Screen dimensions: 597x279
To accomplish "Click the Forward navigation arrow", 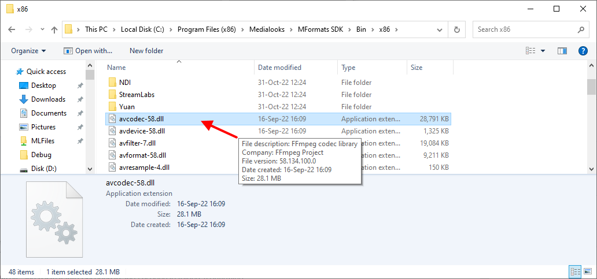I will tap(28, 29).
